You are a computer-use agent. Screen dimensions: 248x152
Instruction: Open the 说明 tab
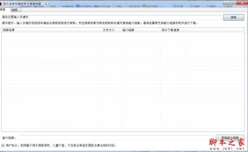16,10
